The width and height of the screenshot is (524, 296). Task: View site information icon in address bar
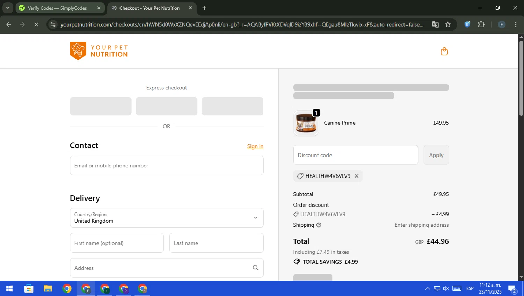53,24
